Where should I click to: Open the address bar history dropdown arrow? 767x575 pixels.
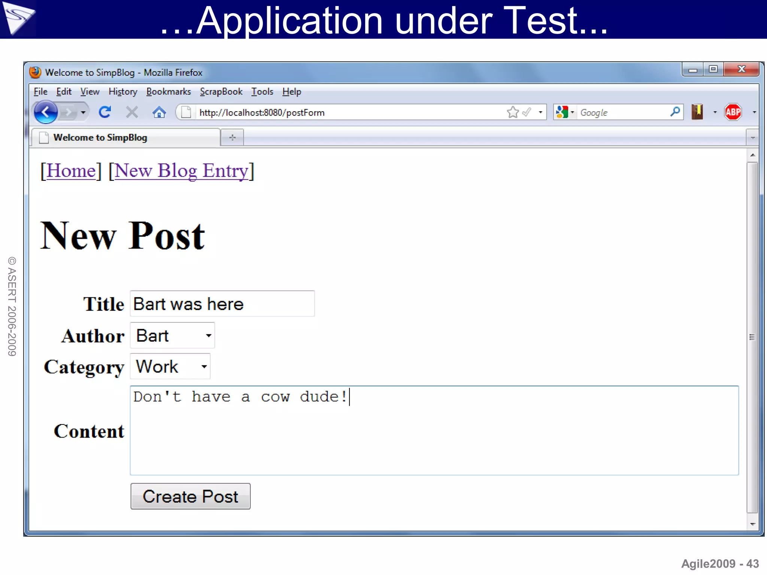coord(540,112)
